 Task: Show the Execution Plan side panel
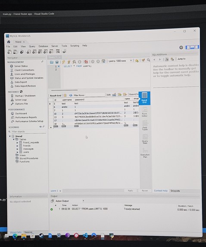[145, 153]
